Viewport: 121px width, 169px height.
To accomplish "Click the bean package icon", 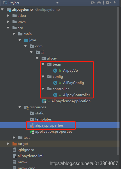I will click(x=49, y=64).
